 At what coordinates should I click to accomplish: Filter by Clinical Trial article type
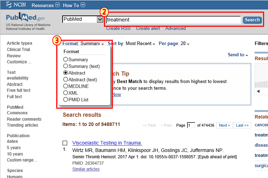coord(18,50)
